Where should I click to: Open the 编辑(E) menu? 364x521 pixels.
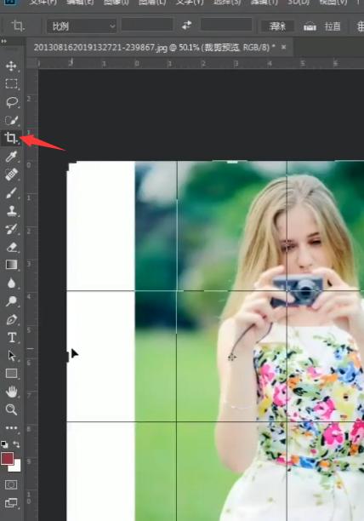80,3
